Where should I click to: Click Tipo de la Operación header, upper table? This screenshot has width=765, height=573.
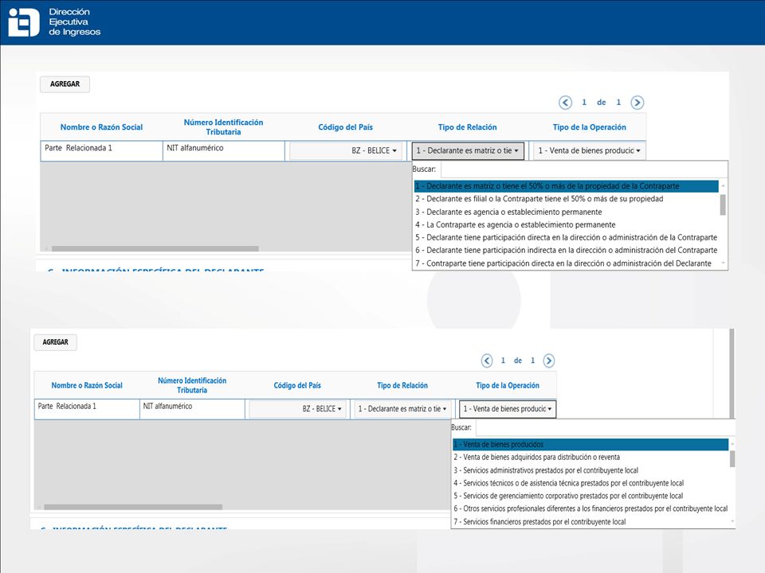coord(590,127)
